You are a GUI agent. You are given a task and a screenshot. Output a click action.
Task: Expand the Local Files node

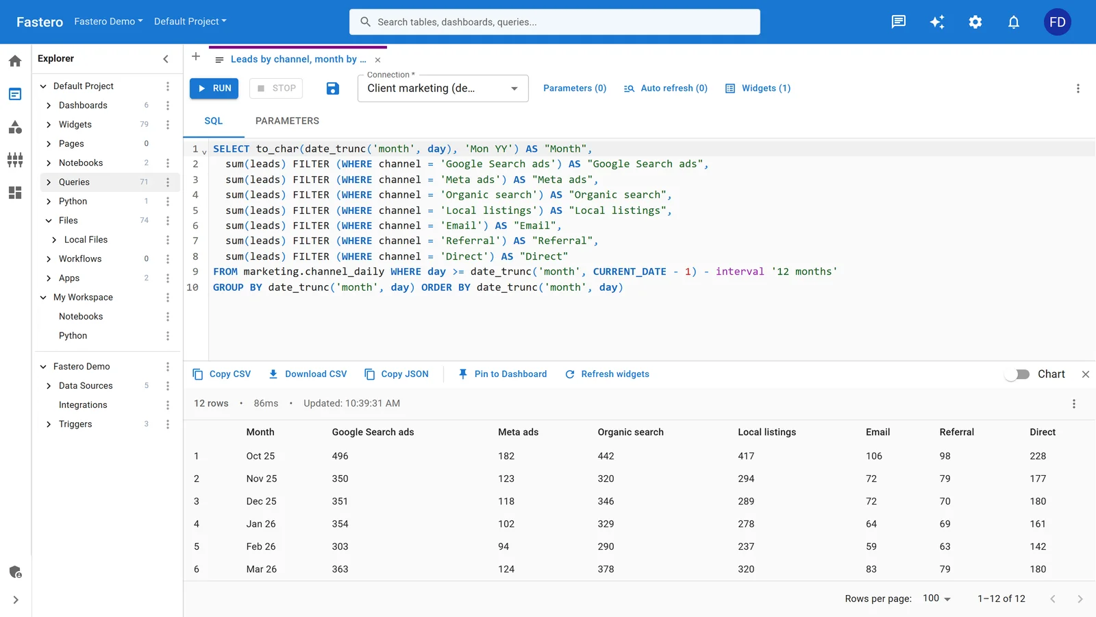[54, 240]
